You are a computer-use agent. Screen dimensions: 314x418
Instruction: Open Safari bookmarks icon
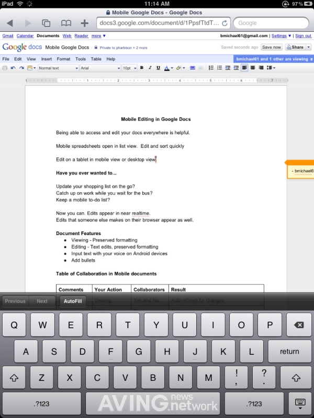point(66,23)
